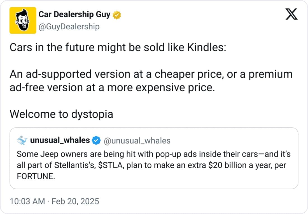Click the blue verified checkmark badge
308x214 pixels.
click(x=97, y=141)
